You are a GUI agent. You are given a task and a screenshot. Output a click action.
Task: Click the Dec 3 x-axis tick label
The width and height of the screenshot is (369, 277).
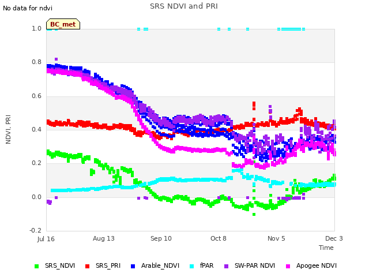(x=334, y=238)
